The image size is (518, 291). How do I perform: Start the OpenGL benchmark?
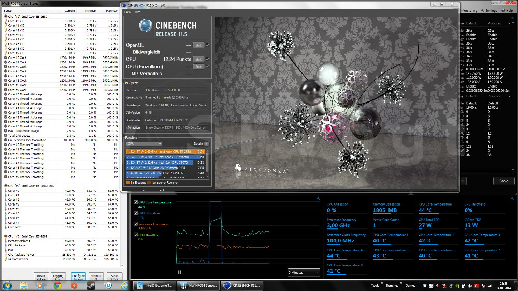(198, 45)
